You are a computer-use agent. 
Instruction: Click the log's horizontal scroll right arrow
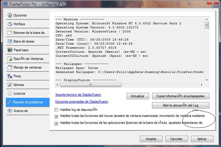[202, 85]
